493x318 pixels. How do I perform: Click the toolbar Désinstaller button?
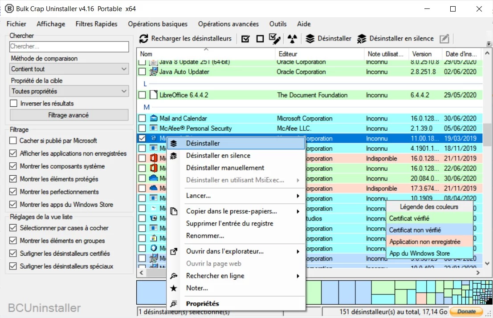pos(328,39)
